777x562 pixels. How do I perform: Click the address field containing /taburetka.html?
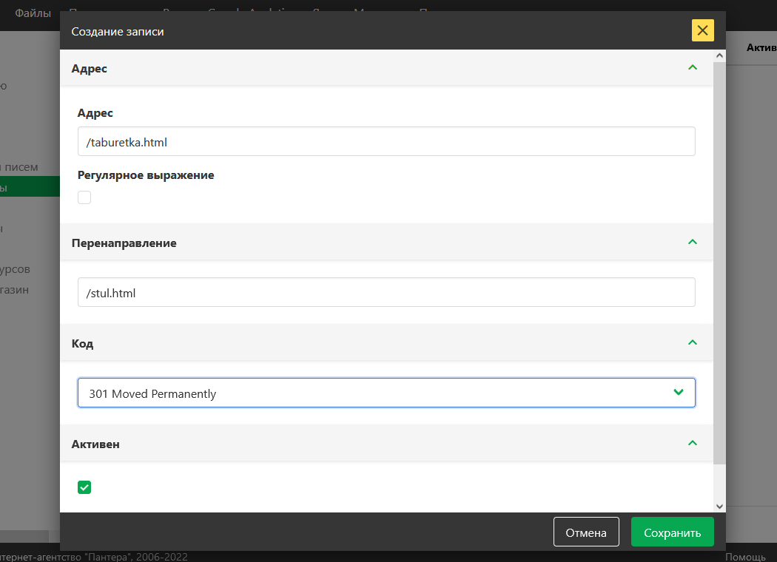coord(386,141)
